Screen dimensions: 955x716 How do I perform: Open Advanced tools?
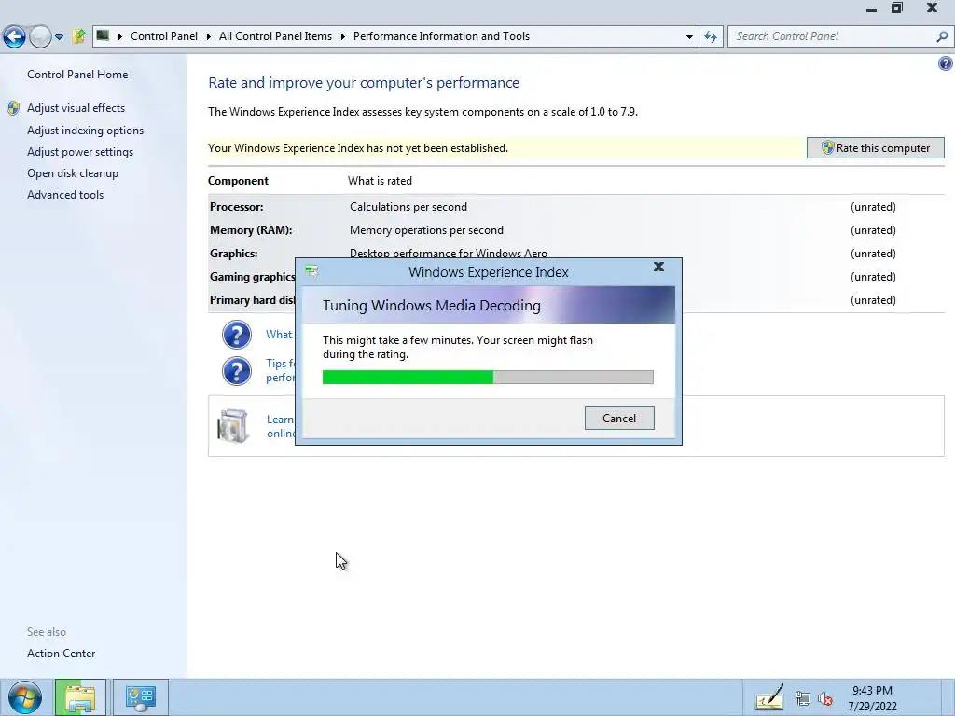click(65, 195)
